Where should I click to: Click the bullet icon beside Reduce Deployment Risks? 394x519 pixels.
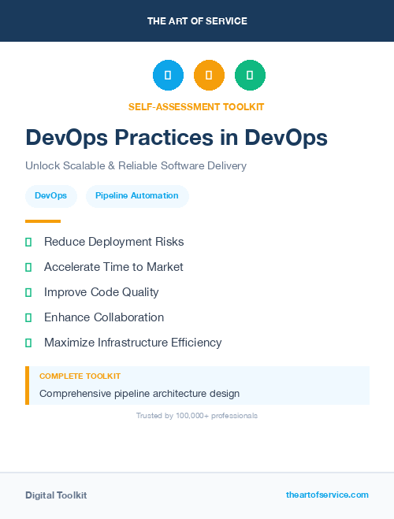coord(28,243)
